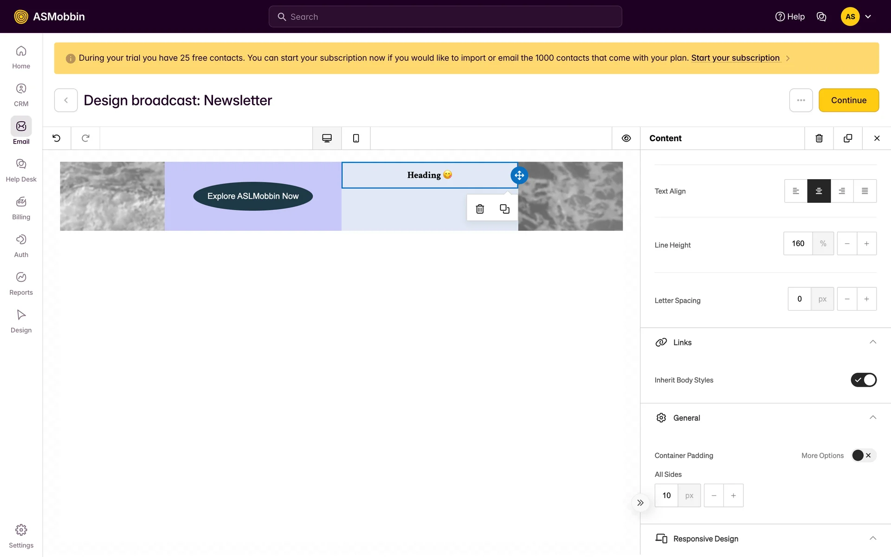The height and width of the screenshot is (557, 891).
Task: Switch to mobile preview icon
Action: [356, 138]
